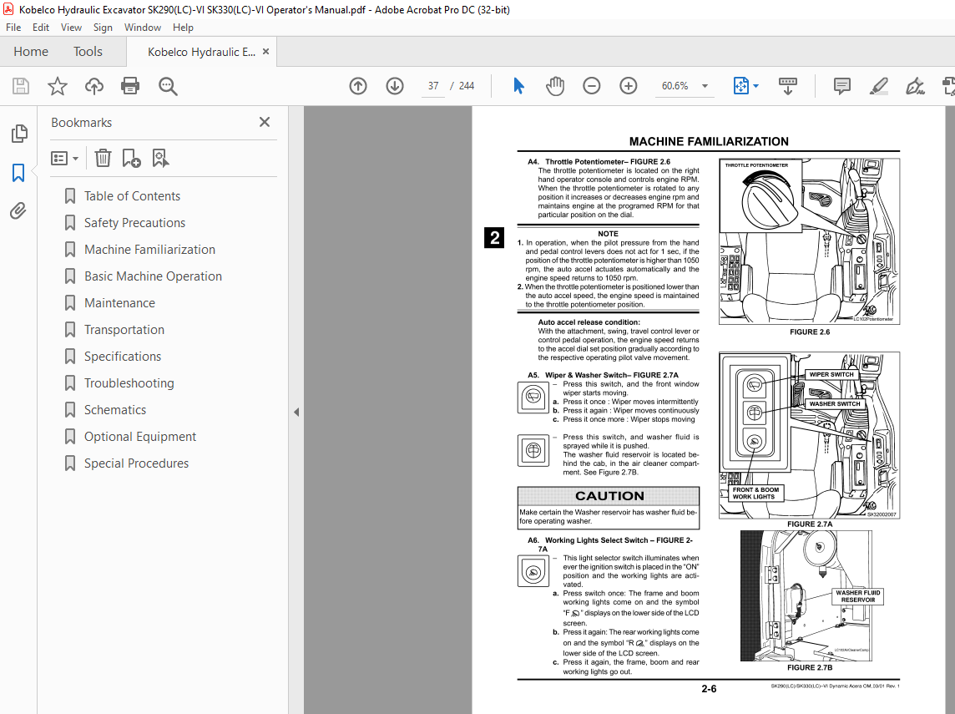The image size is (955, 714).
Task: Activate the Hand pan tool
Action: click(x=555, y=86)
